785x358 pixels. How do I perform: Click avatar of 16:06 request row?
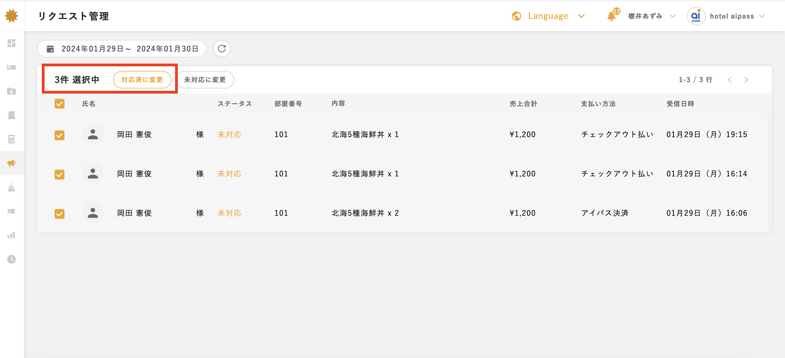pos(93,213)
